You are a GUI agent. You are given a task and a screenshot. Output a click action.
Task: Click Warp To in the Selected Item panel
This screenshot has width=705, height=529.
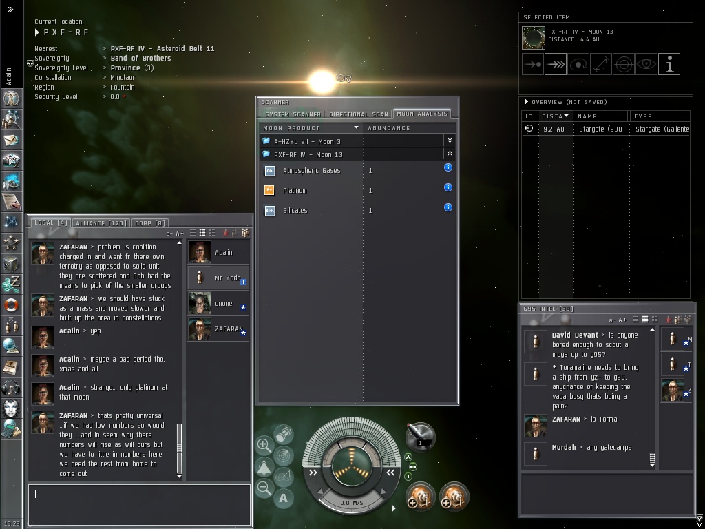tap(556, 64)
